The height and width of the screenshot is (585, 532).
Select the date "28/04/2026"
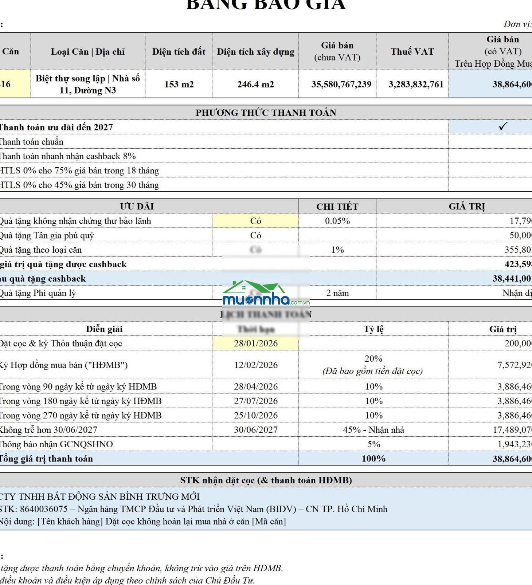256,386
